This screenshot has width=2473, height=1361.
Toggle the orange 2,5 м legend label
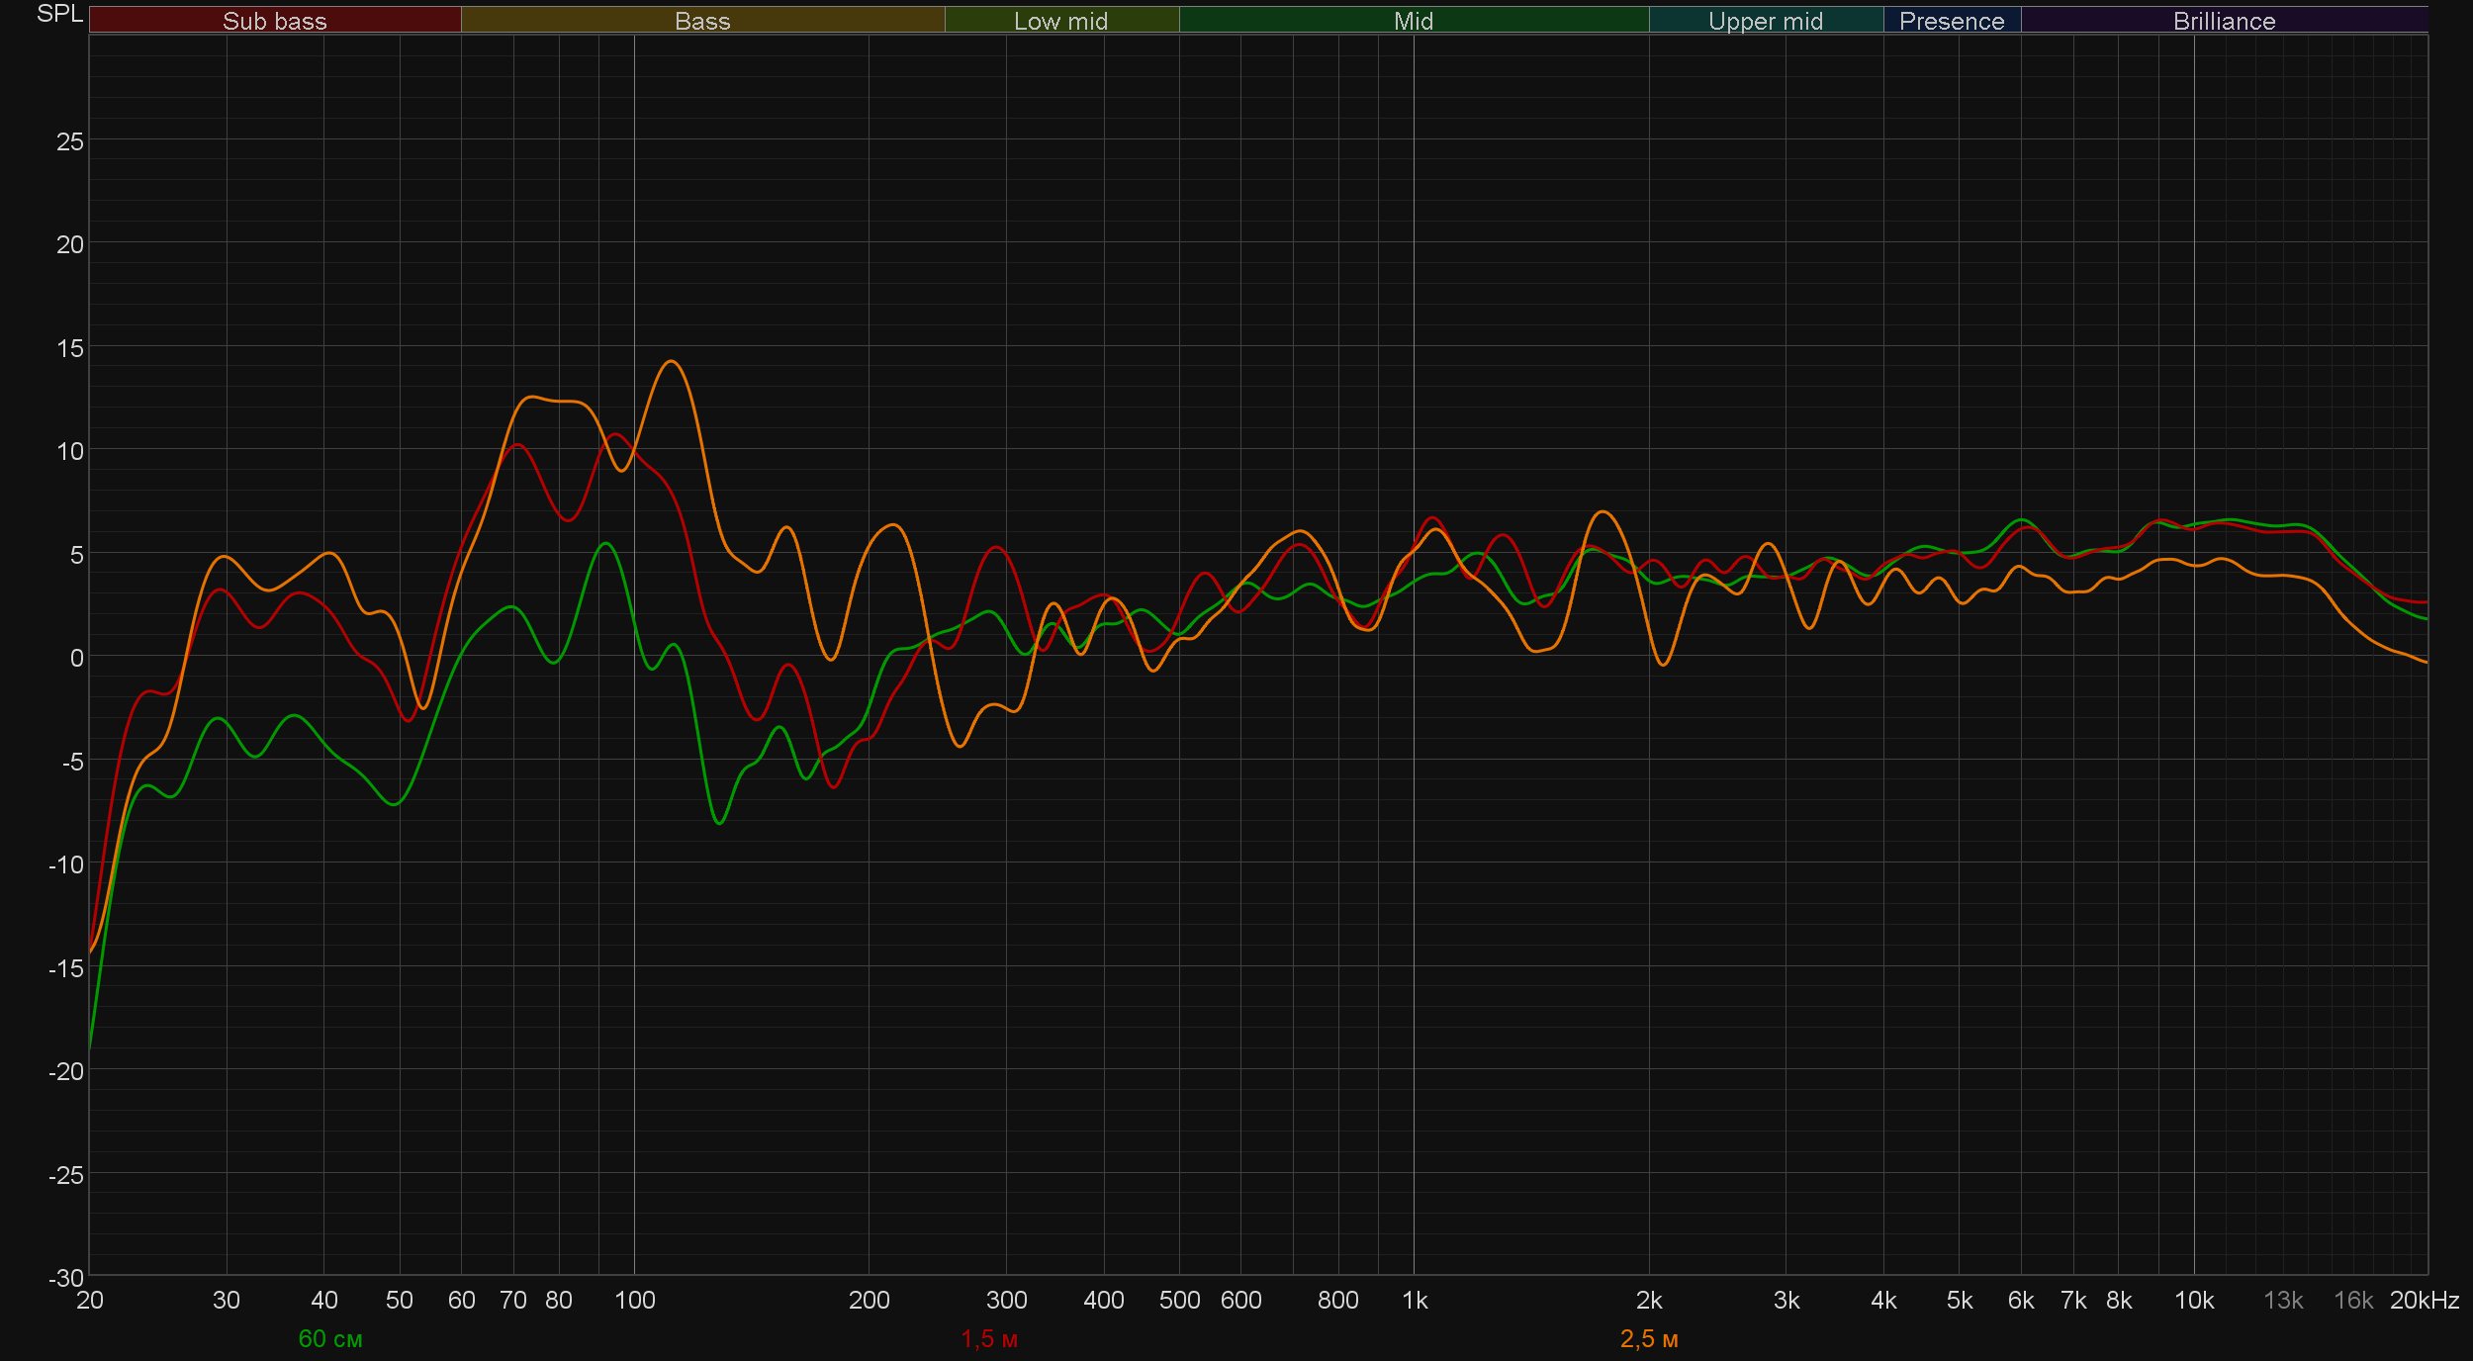click(x=1648, y=1339)
